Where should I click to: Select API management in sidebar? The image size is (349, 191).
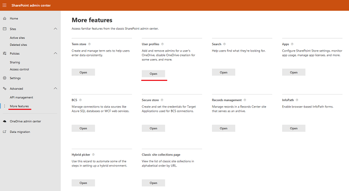point(21,97)
